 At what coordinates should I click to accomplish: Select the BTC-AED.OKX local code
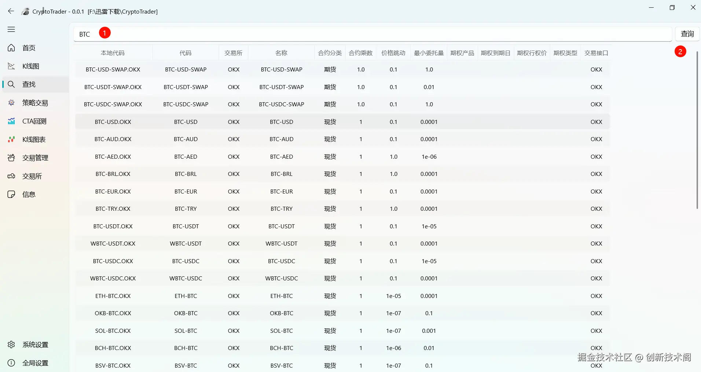(x=113, y=157)
